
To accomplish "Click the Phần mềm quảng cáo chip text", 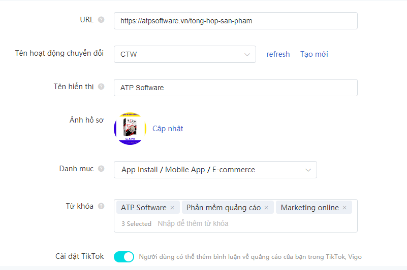I will (x=224, y=208).
